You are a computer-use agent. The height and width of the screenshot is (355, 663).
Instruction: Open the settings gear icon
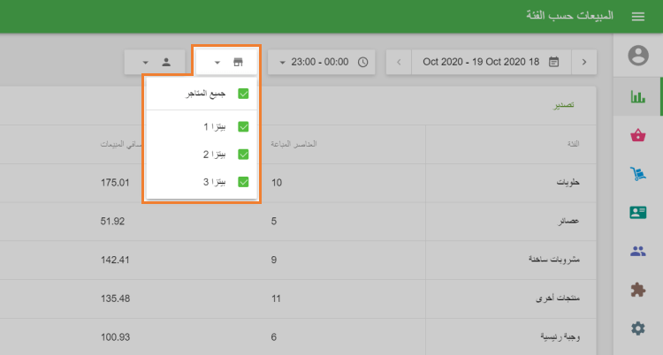[x=637, y=329]
